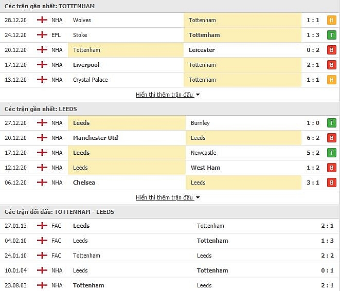The height and width of the screenshot is (291, 340).
Task: Click red B badge on Liverpool row
Action: click(x=331, y=65)
